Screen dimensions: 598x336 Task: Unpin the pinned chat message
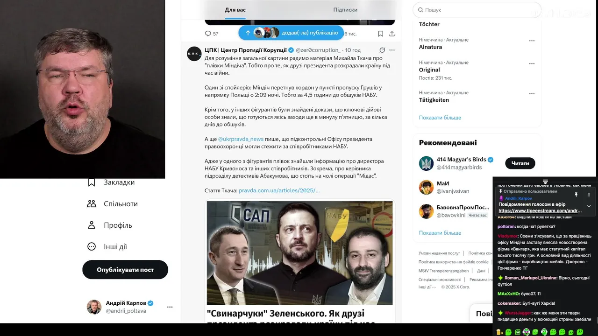(576, 195)
